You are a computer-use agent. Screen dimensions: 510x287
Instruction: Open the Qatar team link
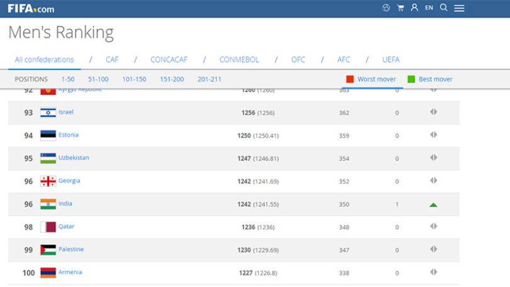(x=66, y=227)
